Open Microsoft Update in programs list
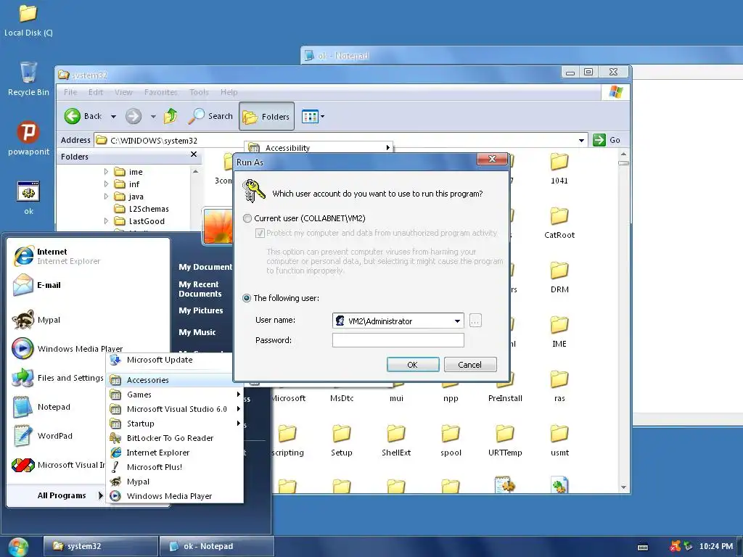 (x=174, y=360)
